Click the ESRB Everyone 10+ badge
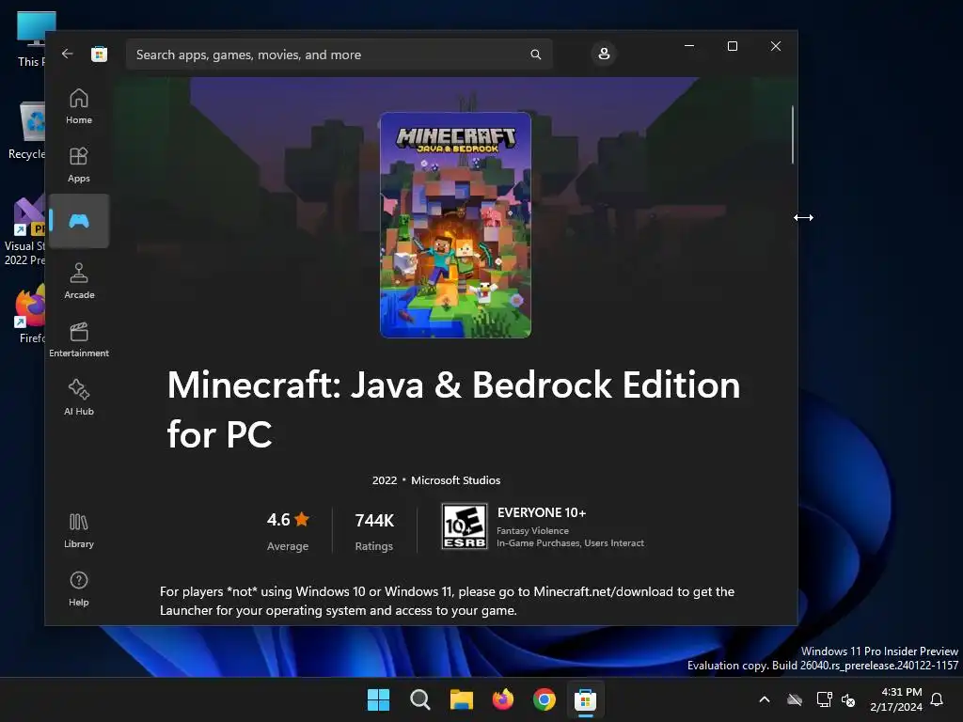The image size is (963, 722). pyautogui.click(x=465, y=526)
